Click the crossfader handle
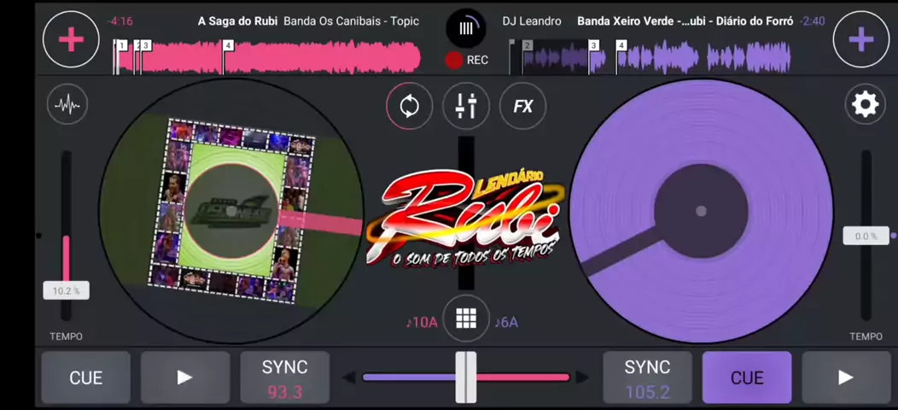Screen dimensions: 898x410 tap(466, 377)
